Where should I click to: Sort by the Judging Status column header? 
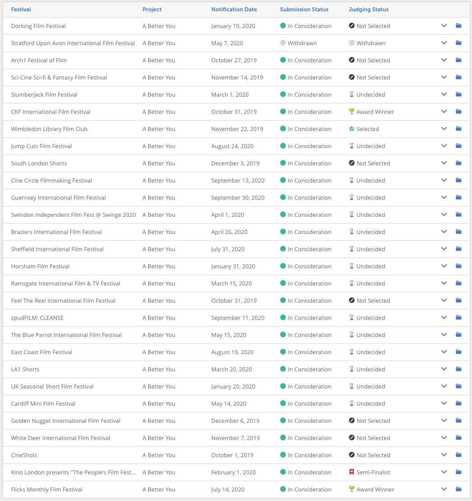coord(369,9)
